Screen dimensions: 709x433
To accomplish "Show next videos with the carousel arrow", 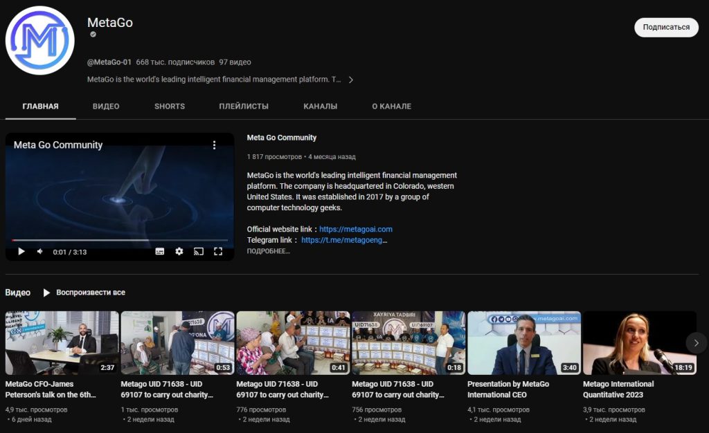I will point(697,343).
